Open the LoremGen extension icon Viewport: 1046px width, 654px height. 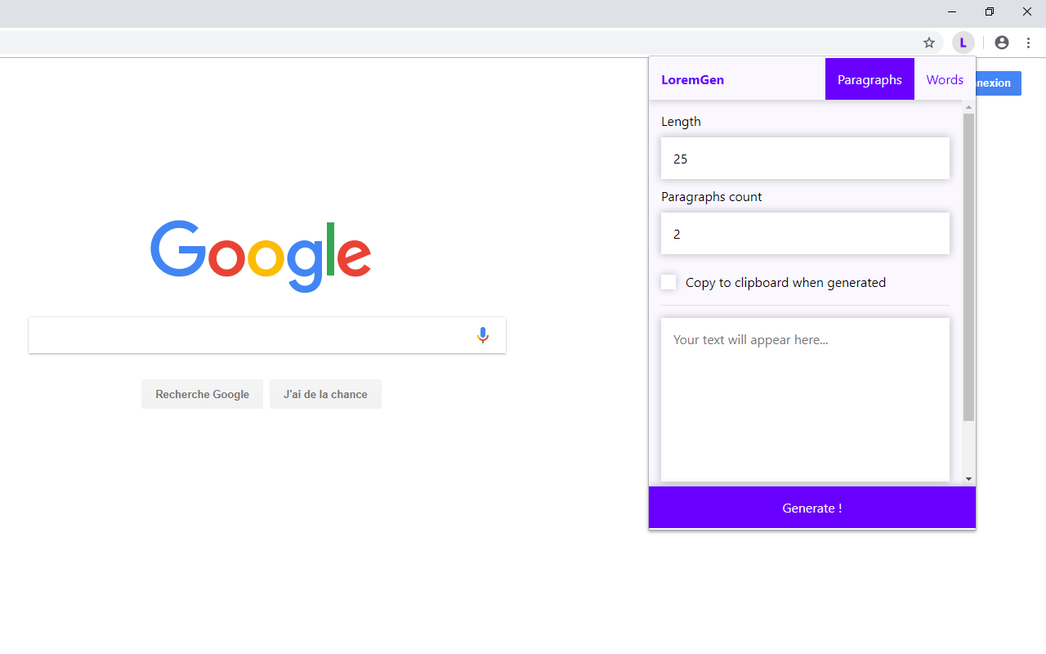point(963,43)
